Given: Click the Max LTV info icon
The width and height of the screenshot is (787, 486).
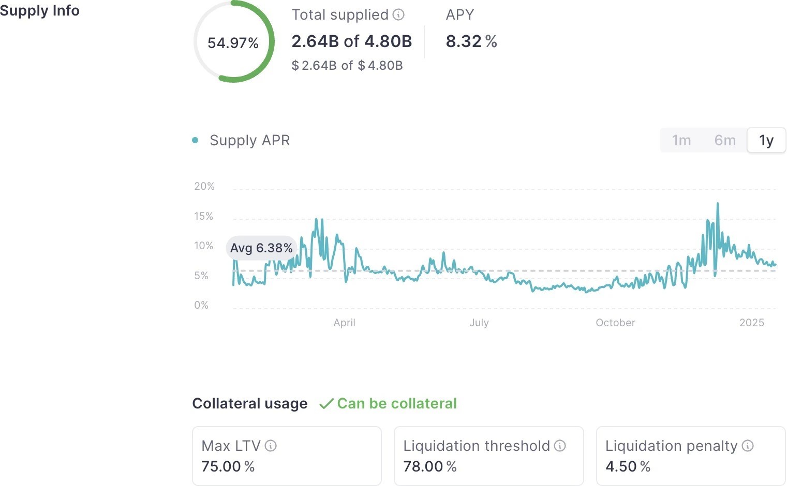Looking at the screenshot, I should (x=272, y=446).
